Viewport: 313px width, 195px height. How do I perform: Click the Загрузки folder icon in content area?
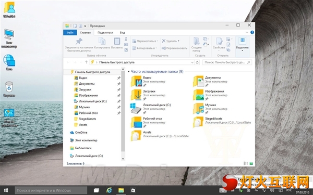(136, 95)
